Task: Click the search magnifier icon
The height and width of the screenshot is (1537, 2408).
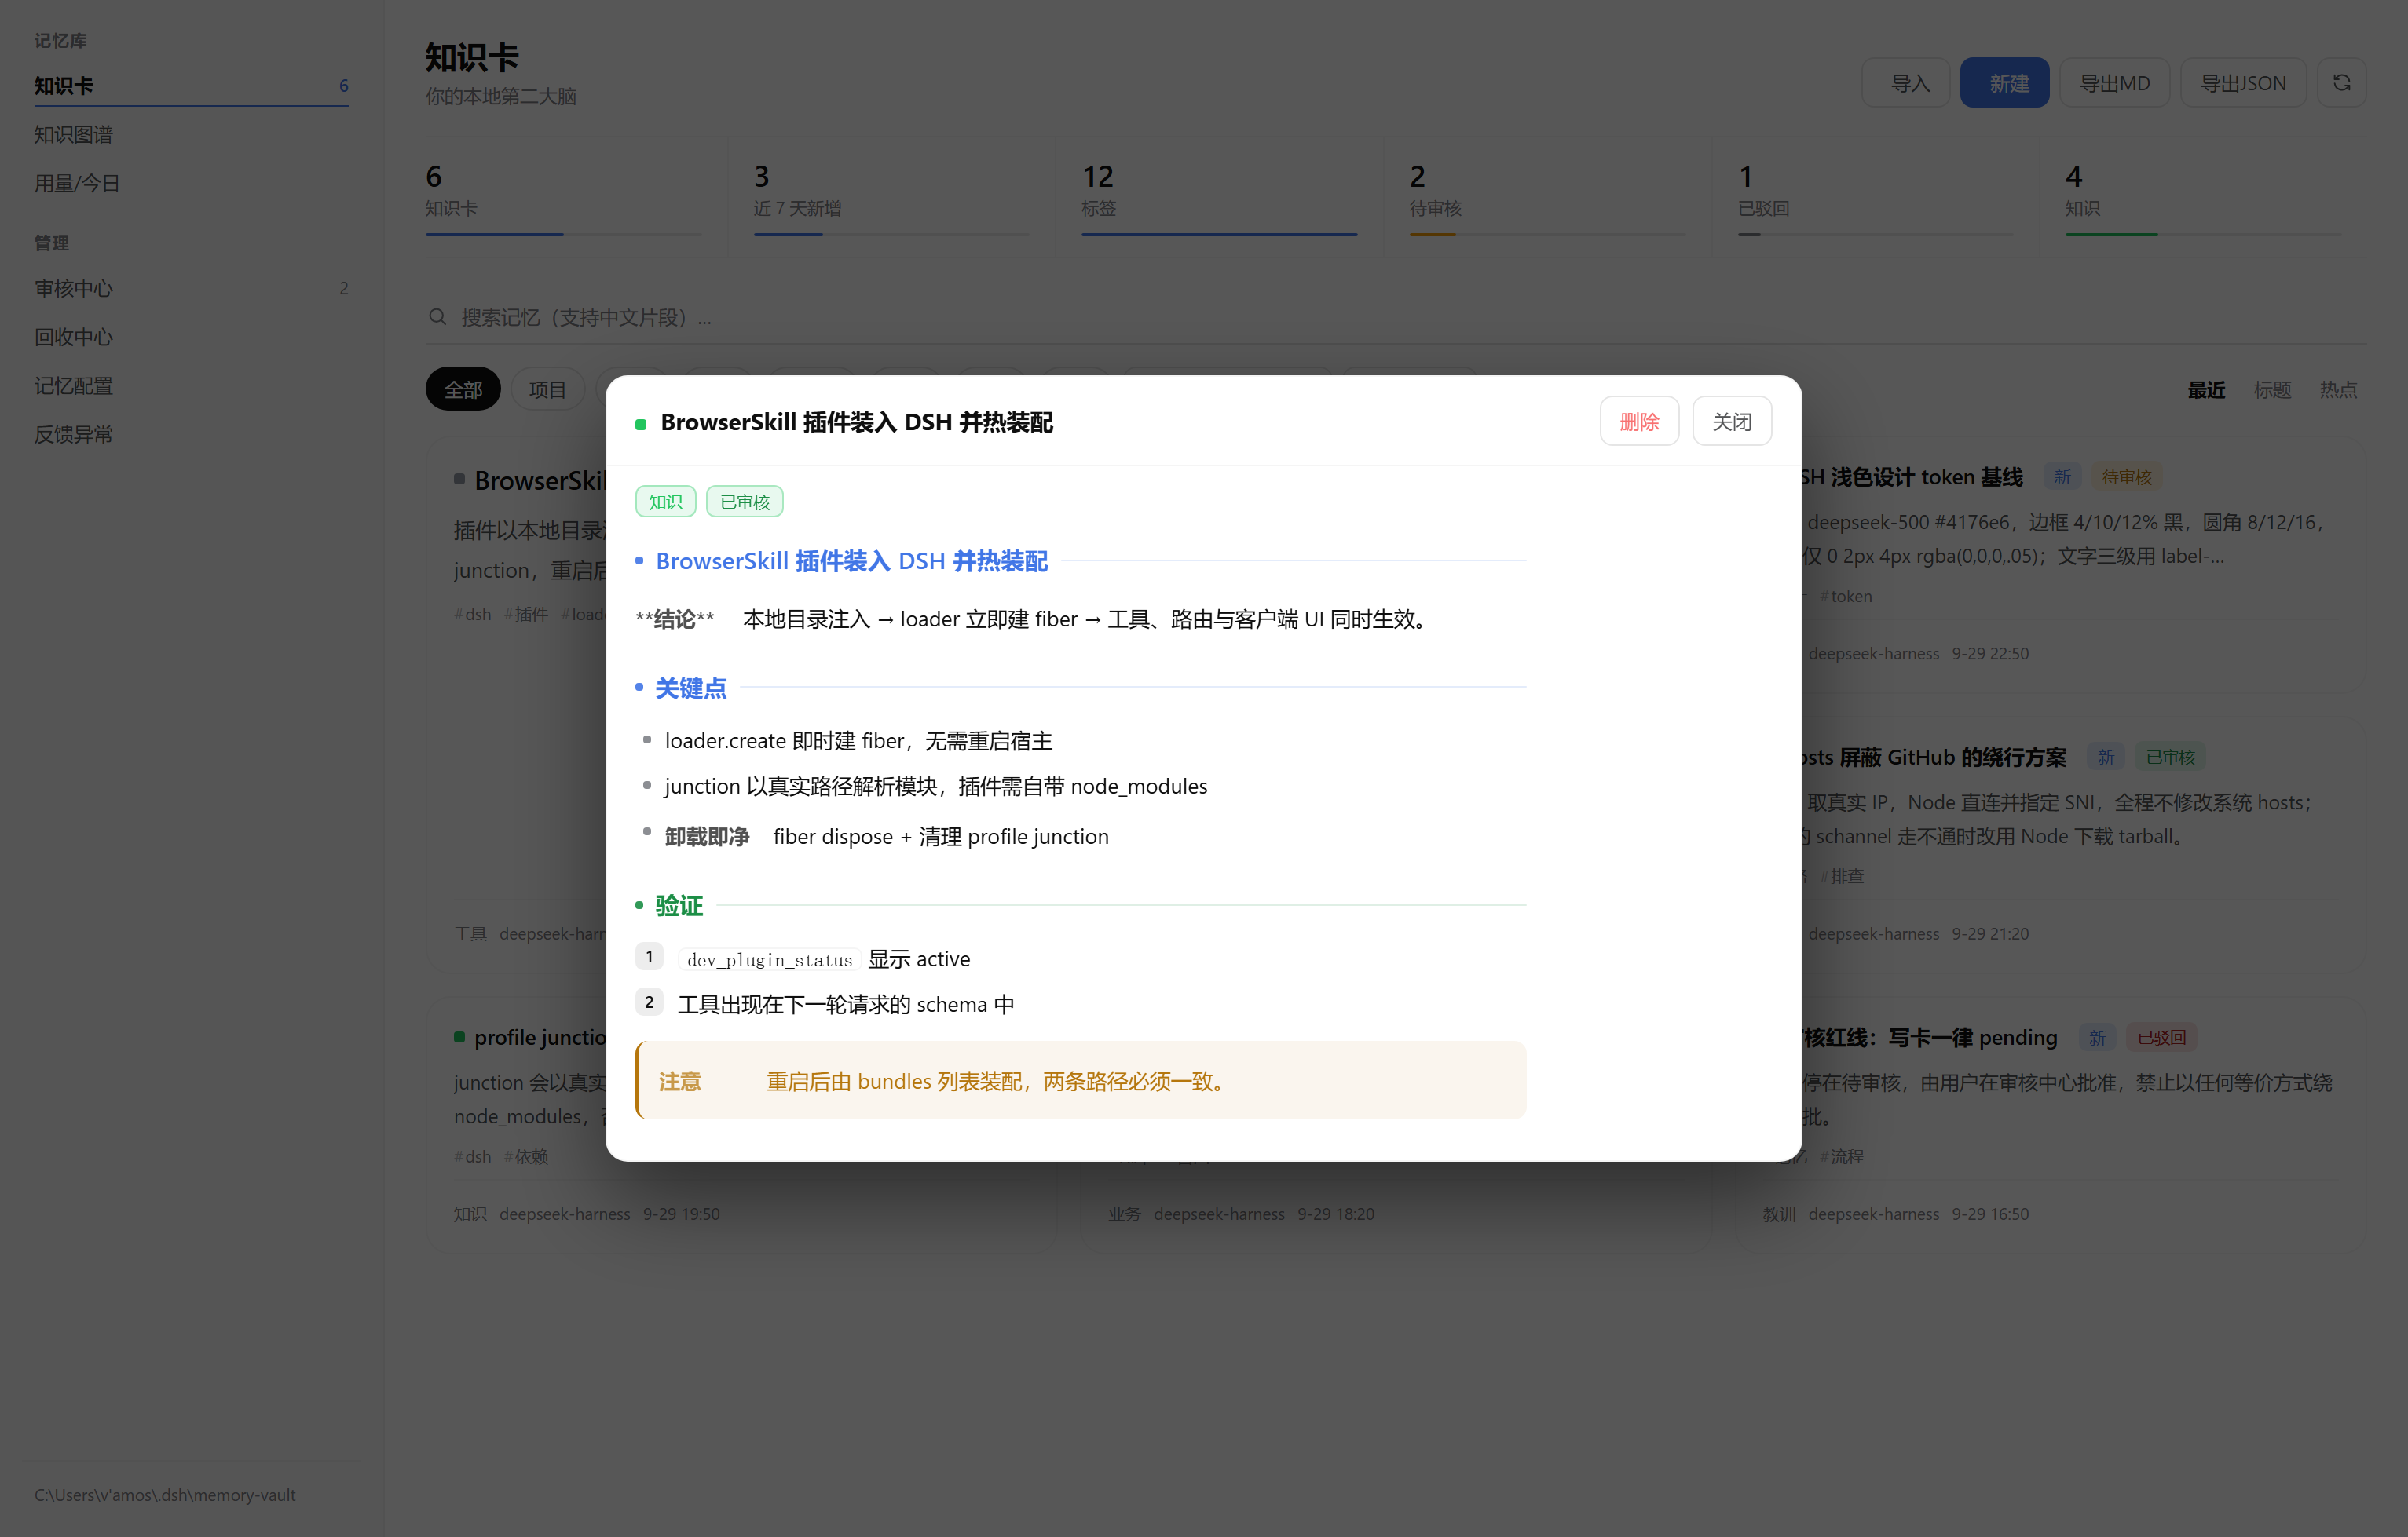Action: click(x=437, y=317)
